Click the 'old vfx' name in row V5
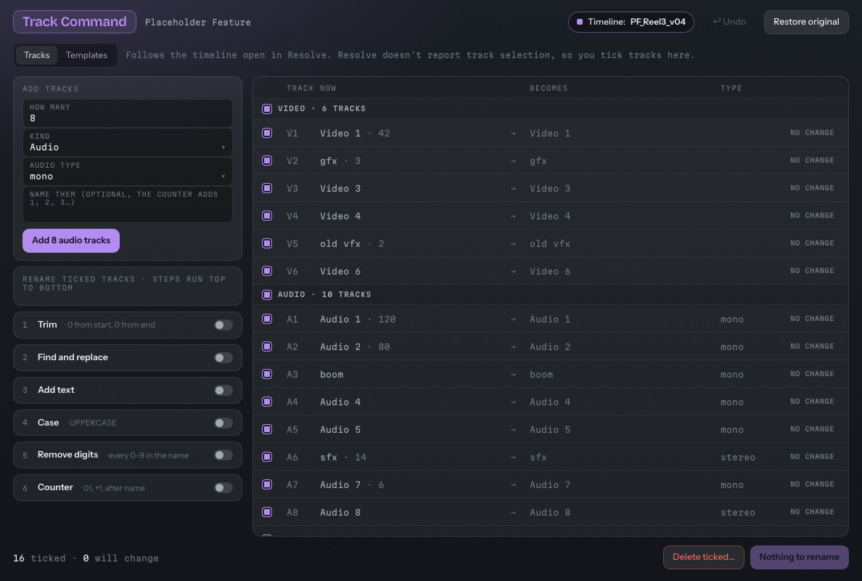The image size is (862, 581). (x=340, y=244)
